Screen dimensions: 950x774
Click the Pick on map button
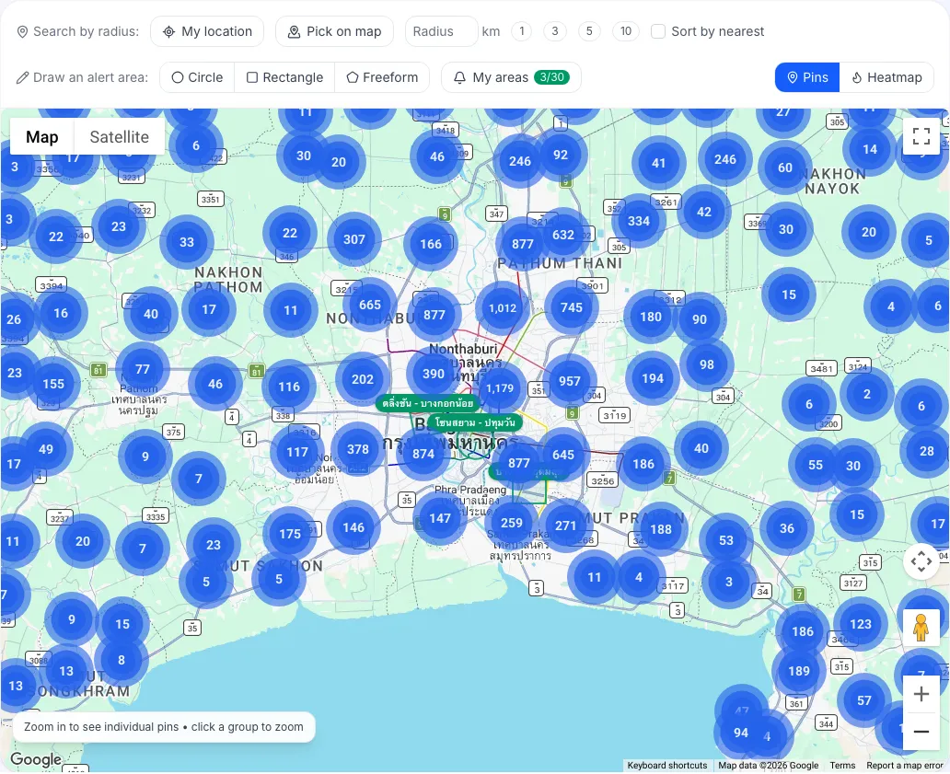tap(334, 31)
